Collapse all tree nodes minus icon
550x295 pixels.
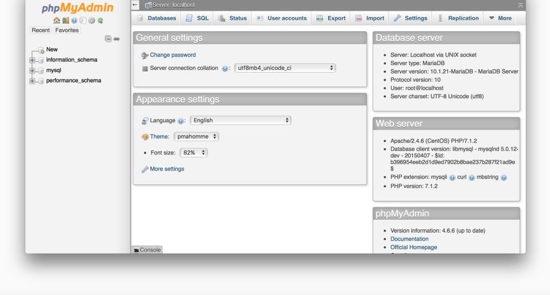108,39
